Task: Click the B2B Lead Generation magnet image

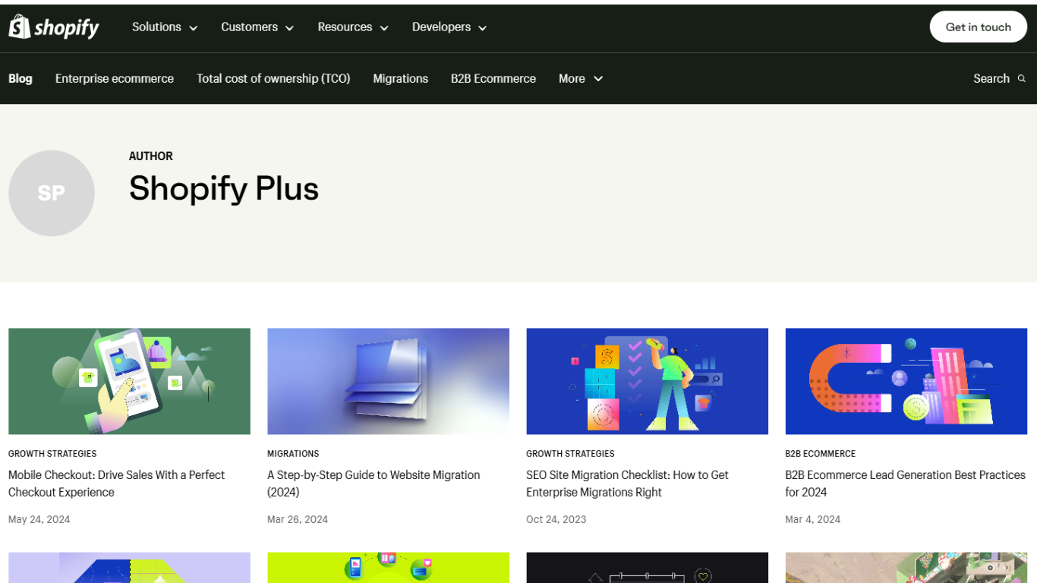Action: point(906,381)
